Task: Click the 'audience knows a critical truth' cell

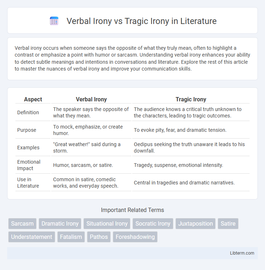Action: [x=191, y=112]
